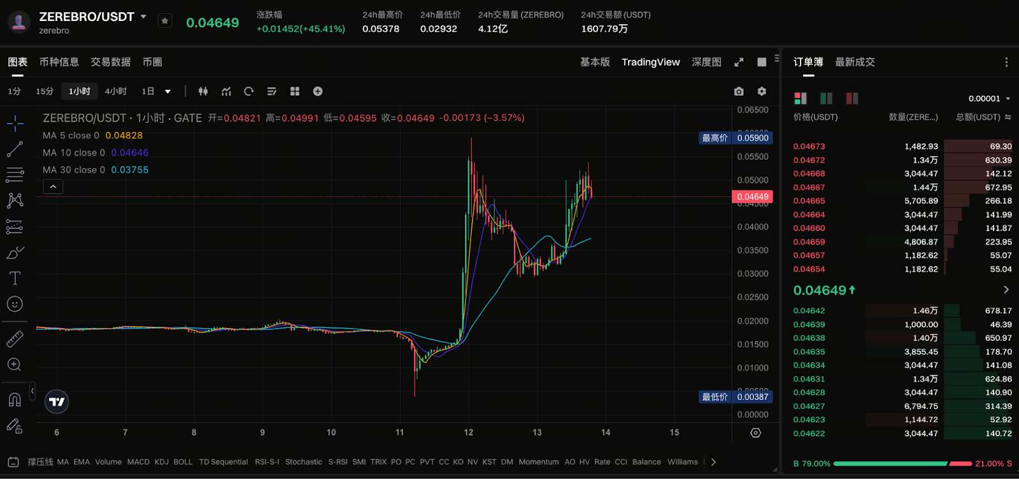This screenshot has width=1019, height=479.
Task: Toggle the KDJ indicator
Action: [x=162, y=462]
